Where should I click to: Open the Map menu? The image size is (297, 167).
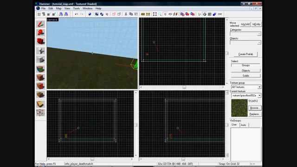(x=58, y=8)
